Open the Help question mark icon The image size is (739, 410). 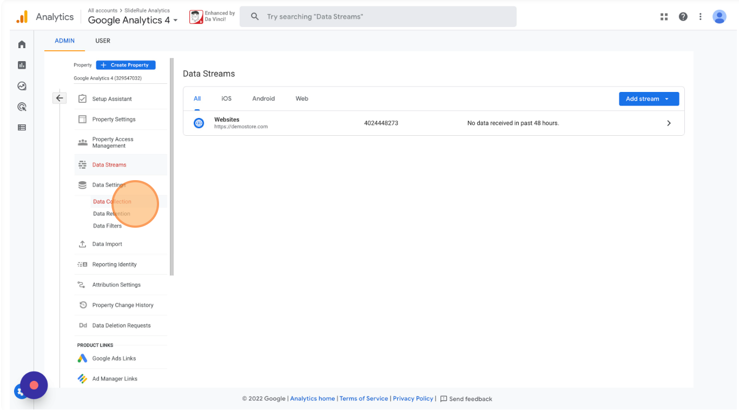pyautogui.click(x=683, y=17)
